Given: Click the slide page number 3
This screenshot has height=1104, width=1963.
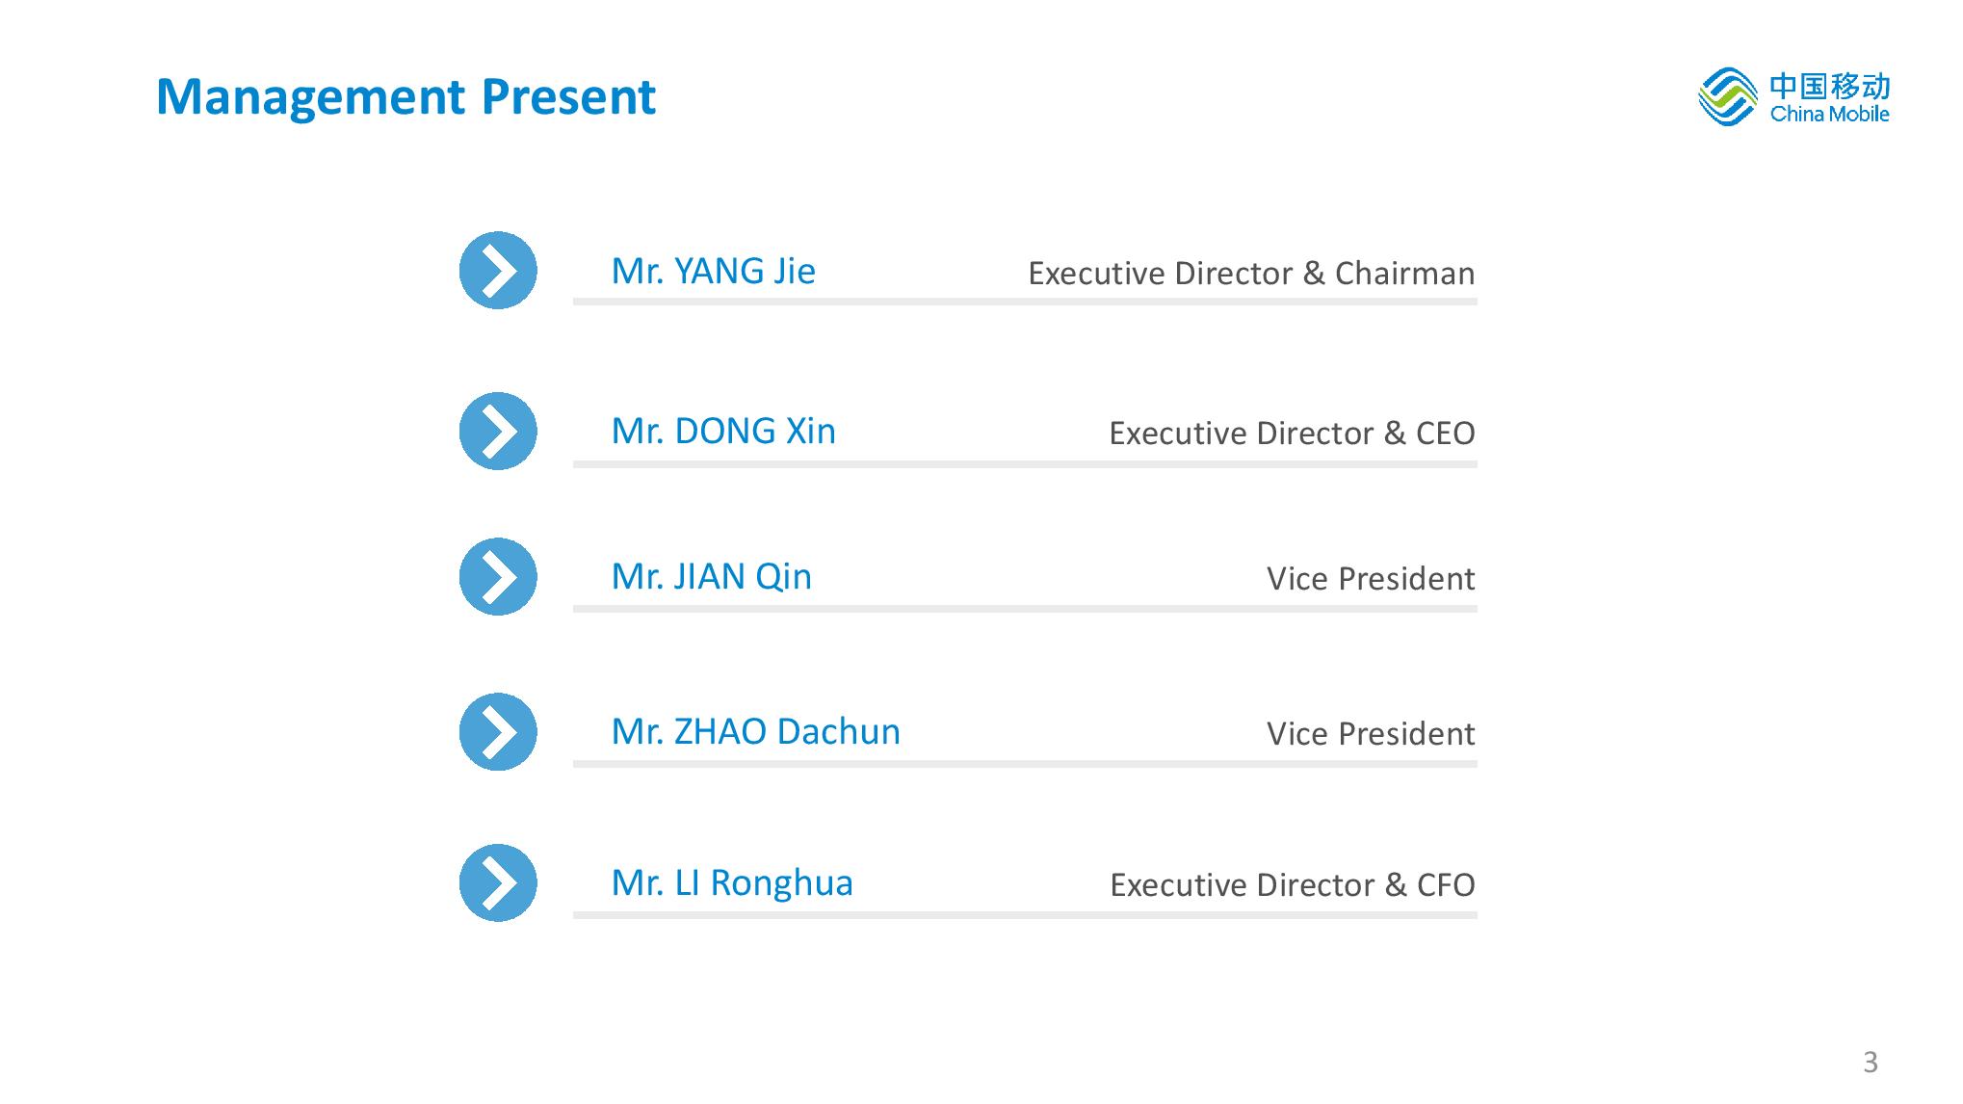Looking at the screenshot, I should click(1870, 1062).
